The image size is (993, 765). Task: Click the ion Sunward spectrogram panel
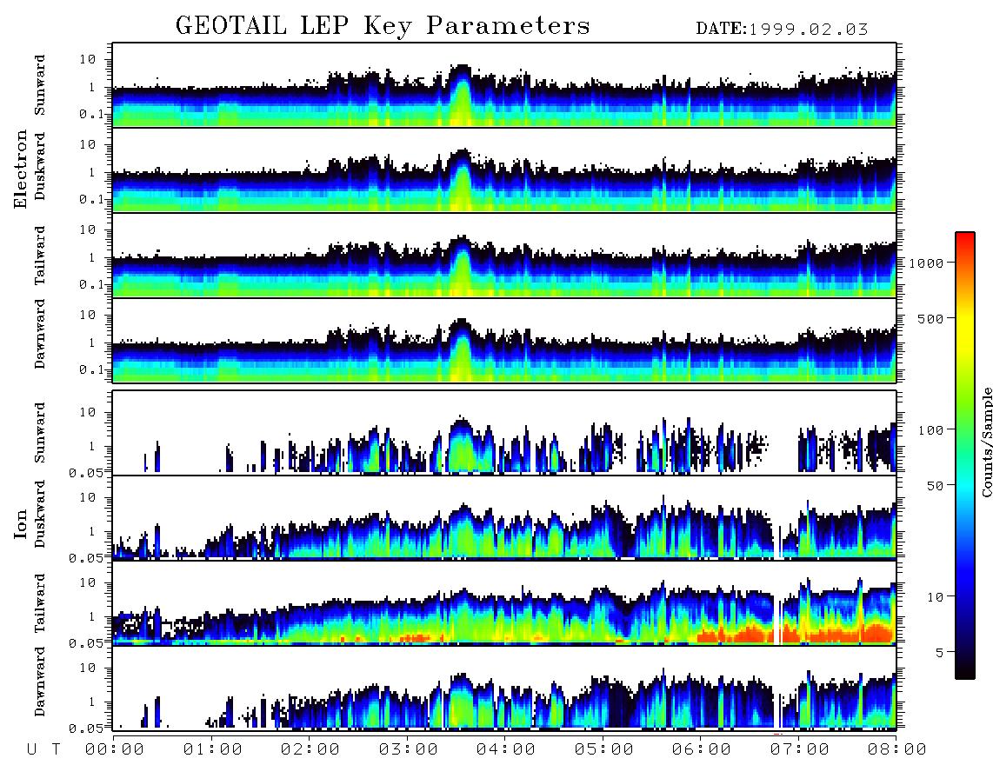pos(504,433)
